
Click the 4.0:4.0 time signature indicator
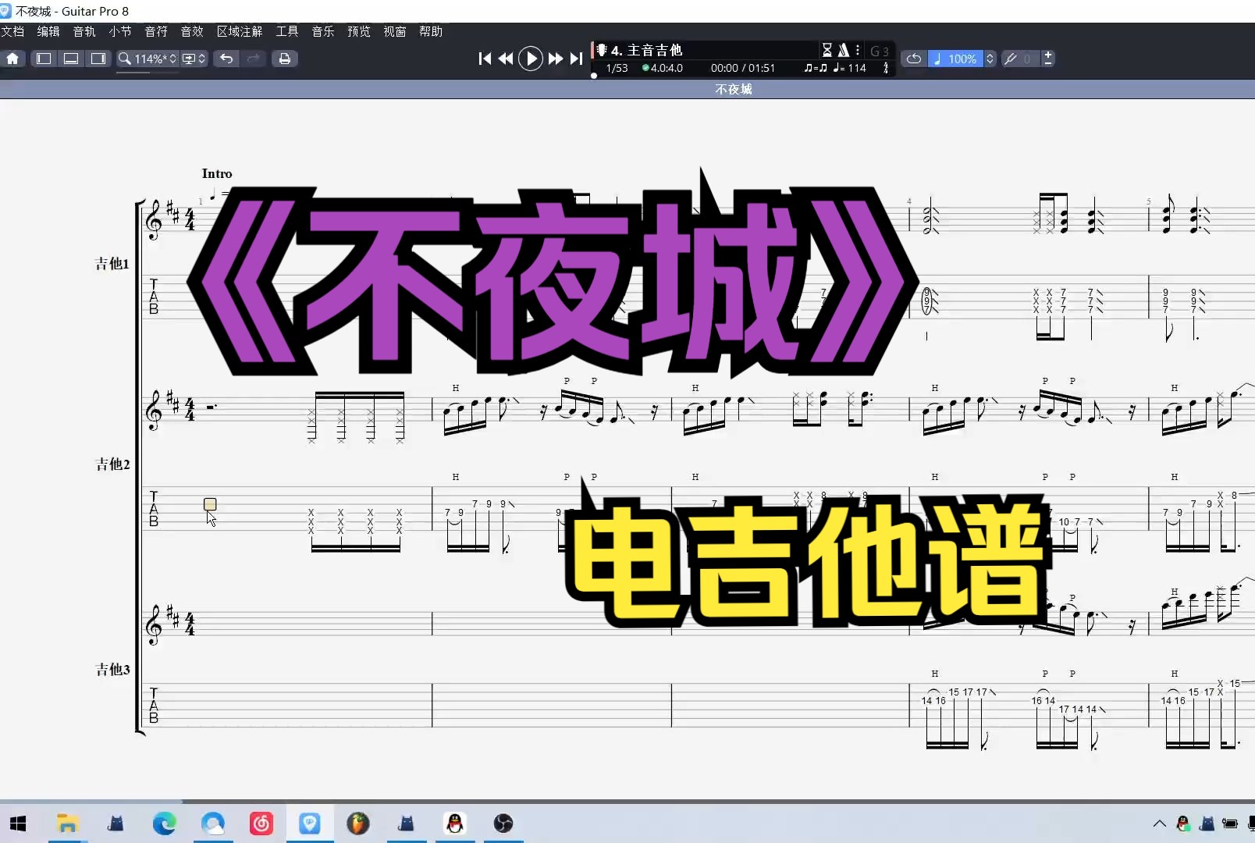663,68
